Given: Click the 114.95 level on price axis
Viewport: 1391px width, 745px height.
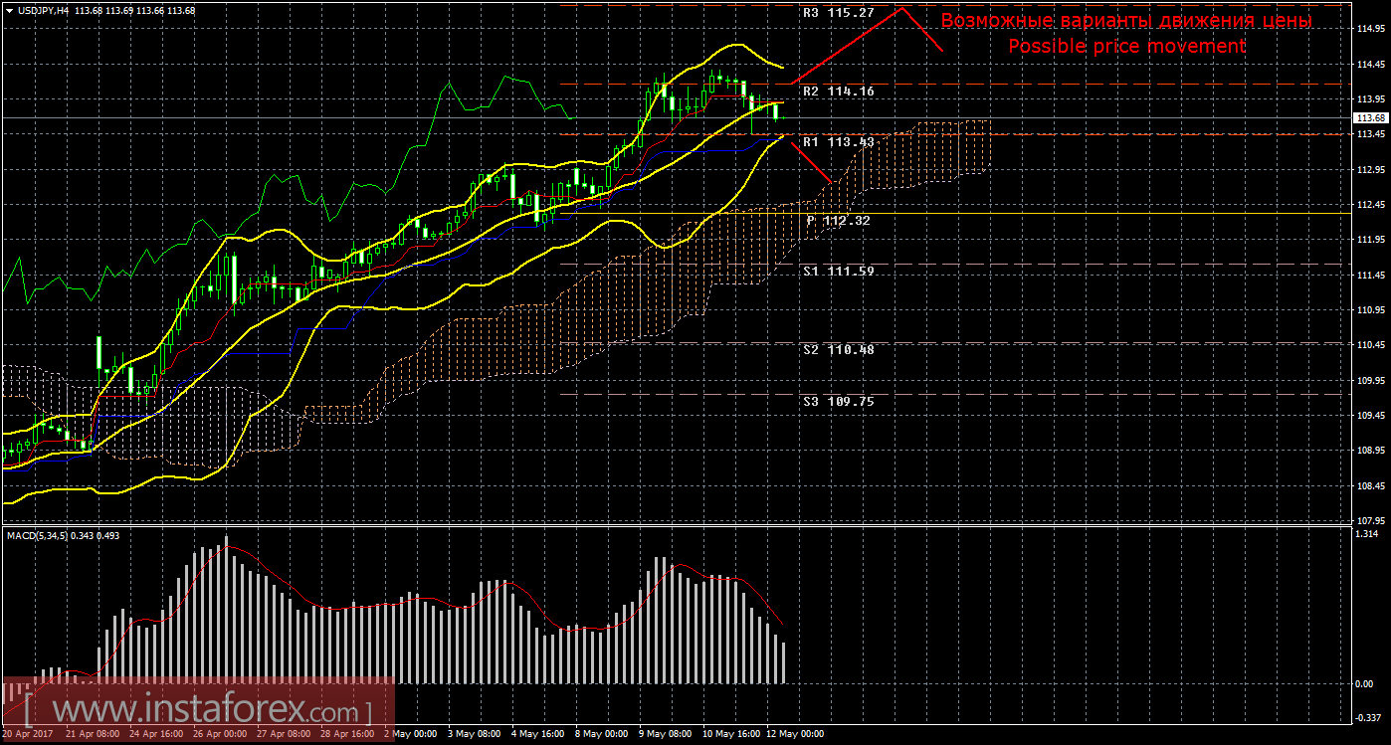Looking at the screenshot, I should pyautogui.click(x=1370, y=29).
